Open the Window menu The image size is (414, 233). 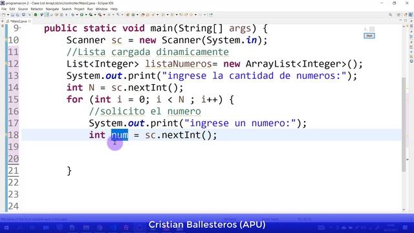102,9
